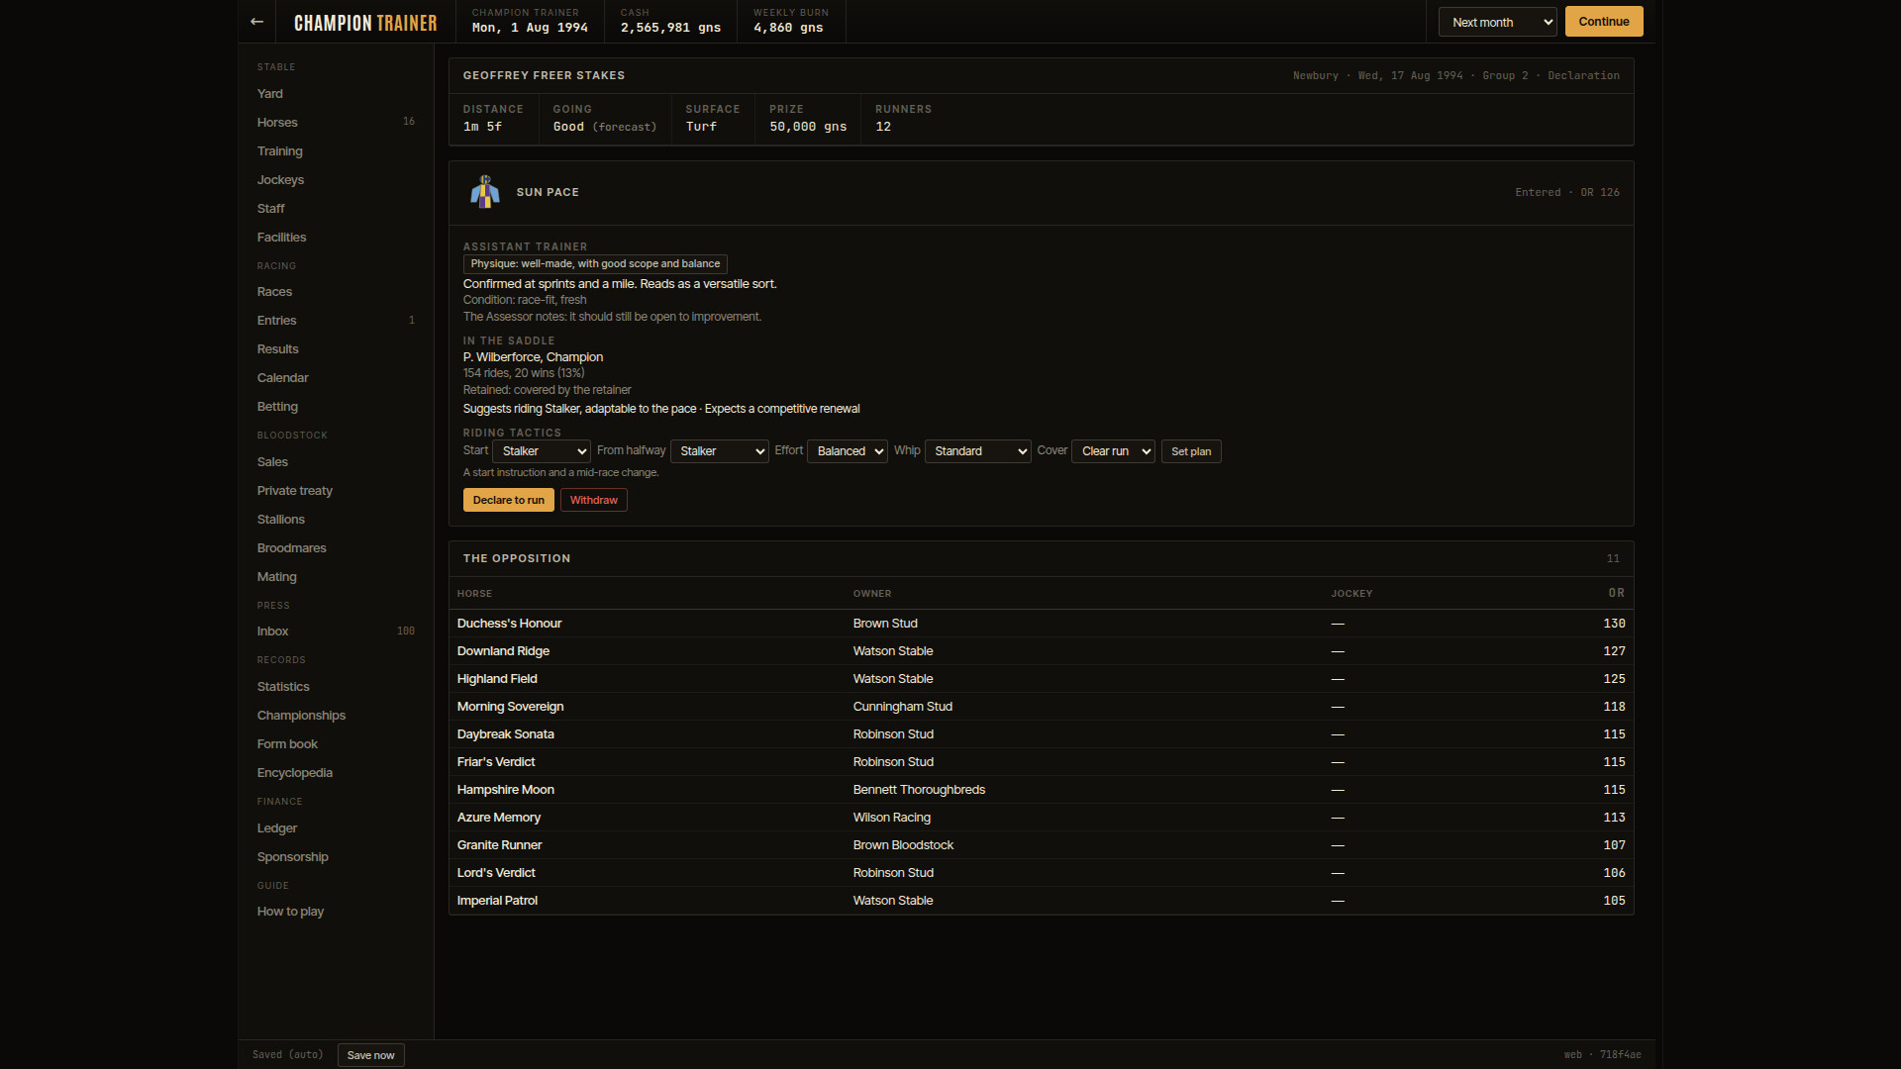Screen dimensions: 1901x1069
Task: Open the Calendar page
Action: (336, 378)
